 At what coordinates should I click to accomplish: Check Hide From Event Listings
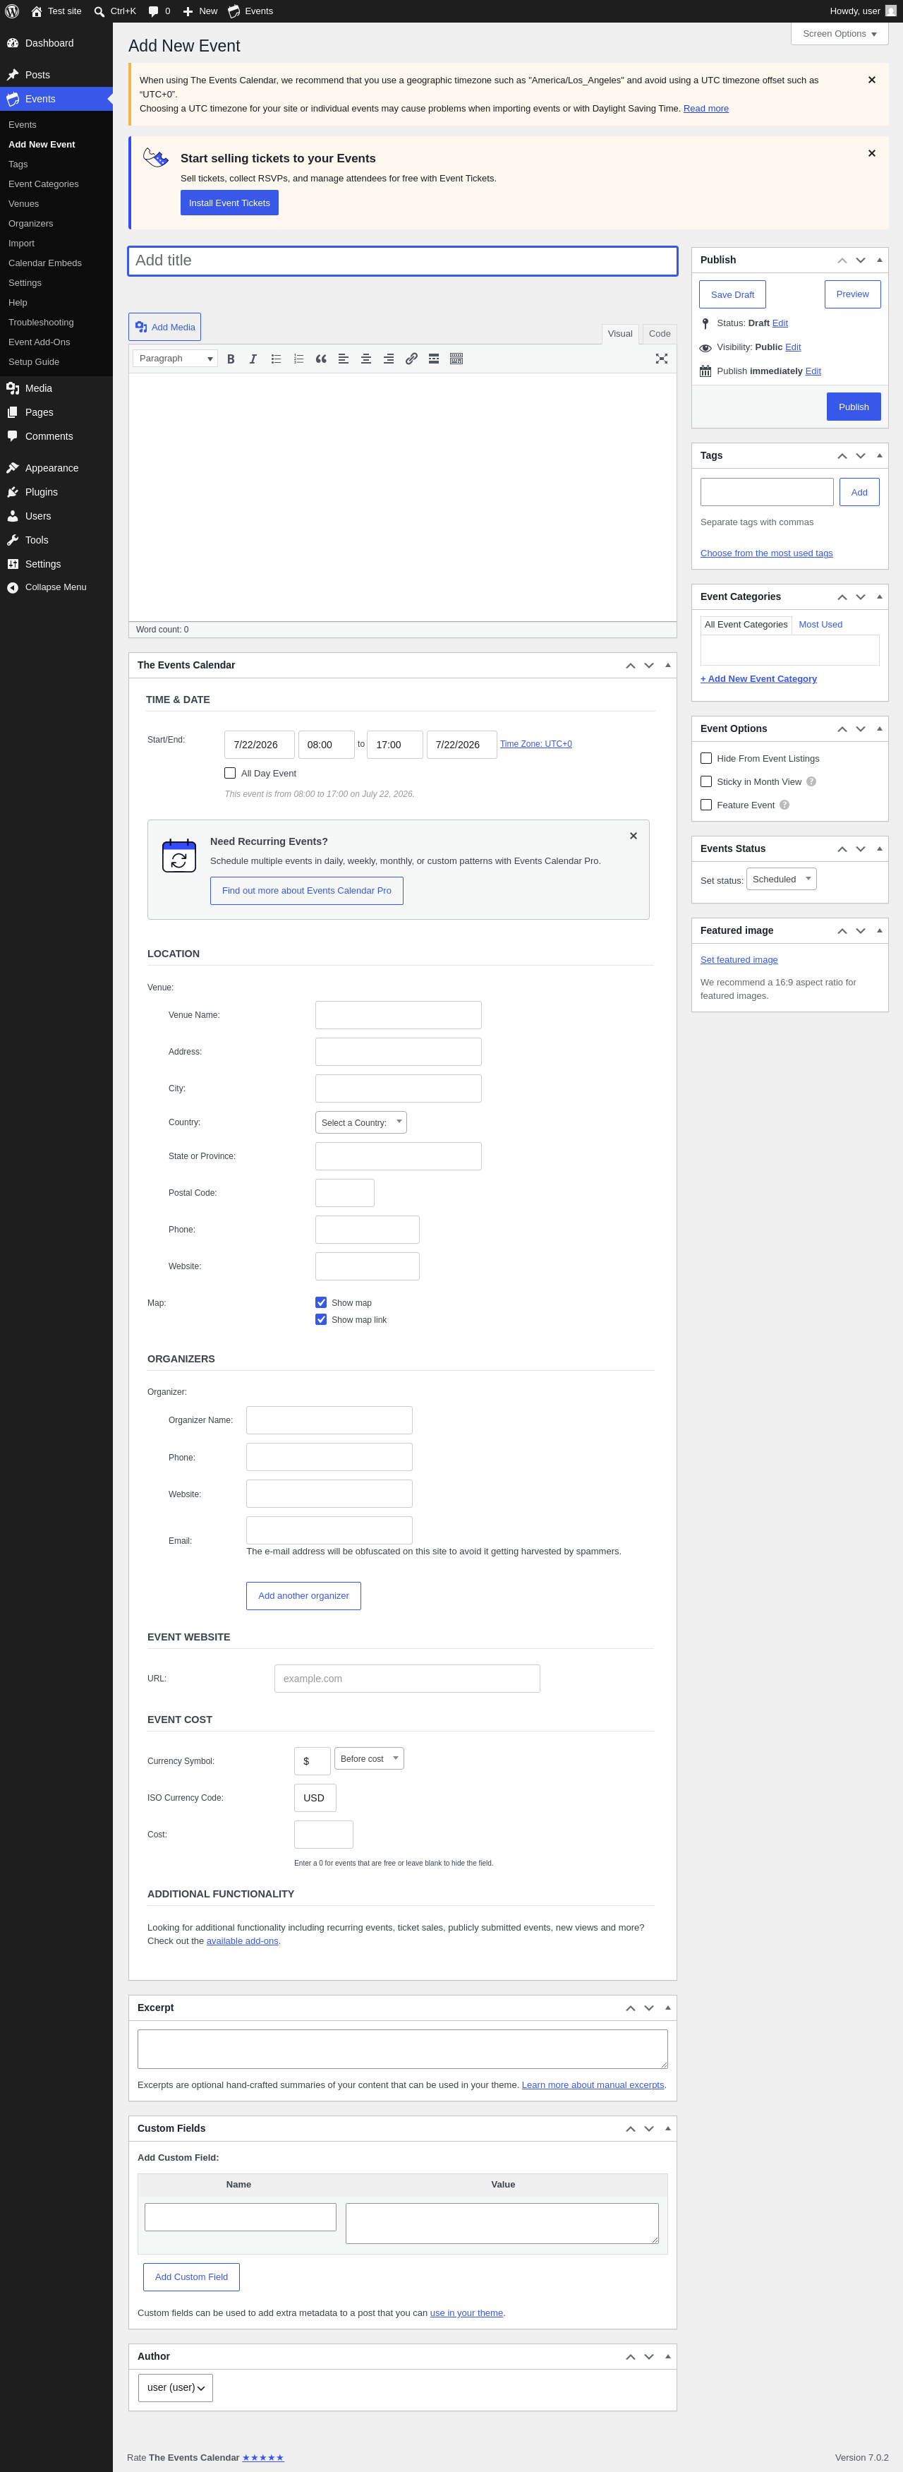point(706,758)
